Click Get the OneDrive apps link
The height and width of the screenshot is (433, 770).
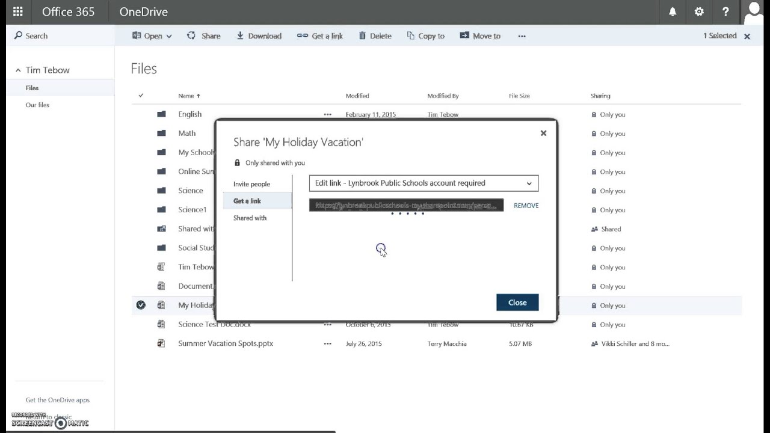(x=58, y=400)
